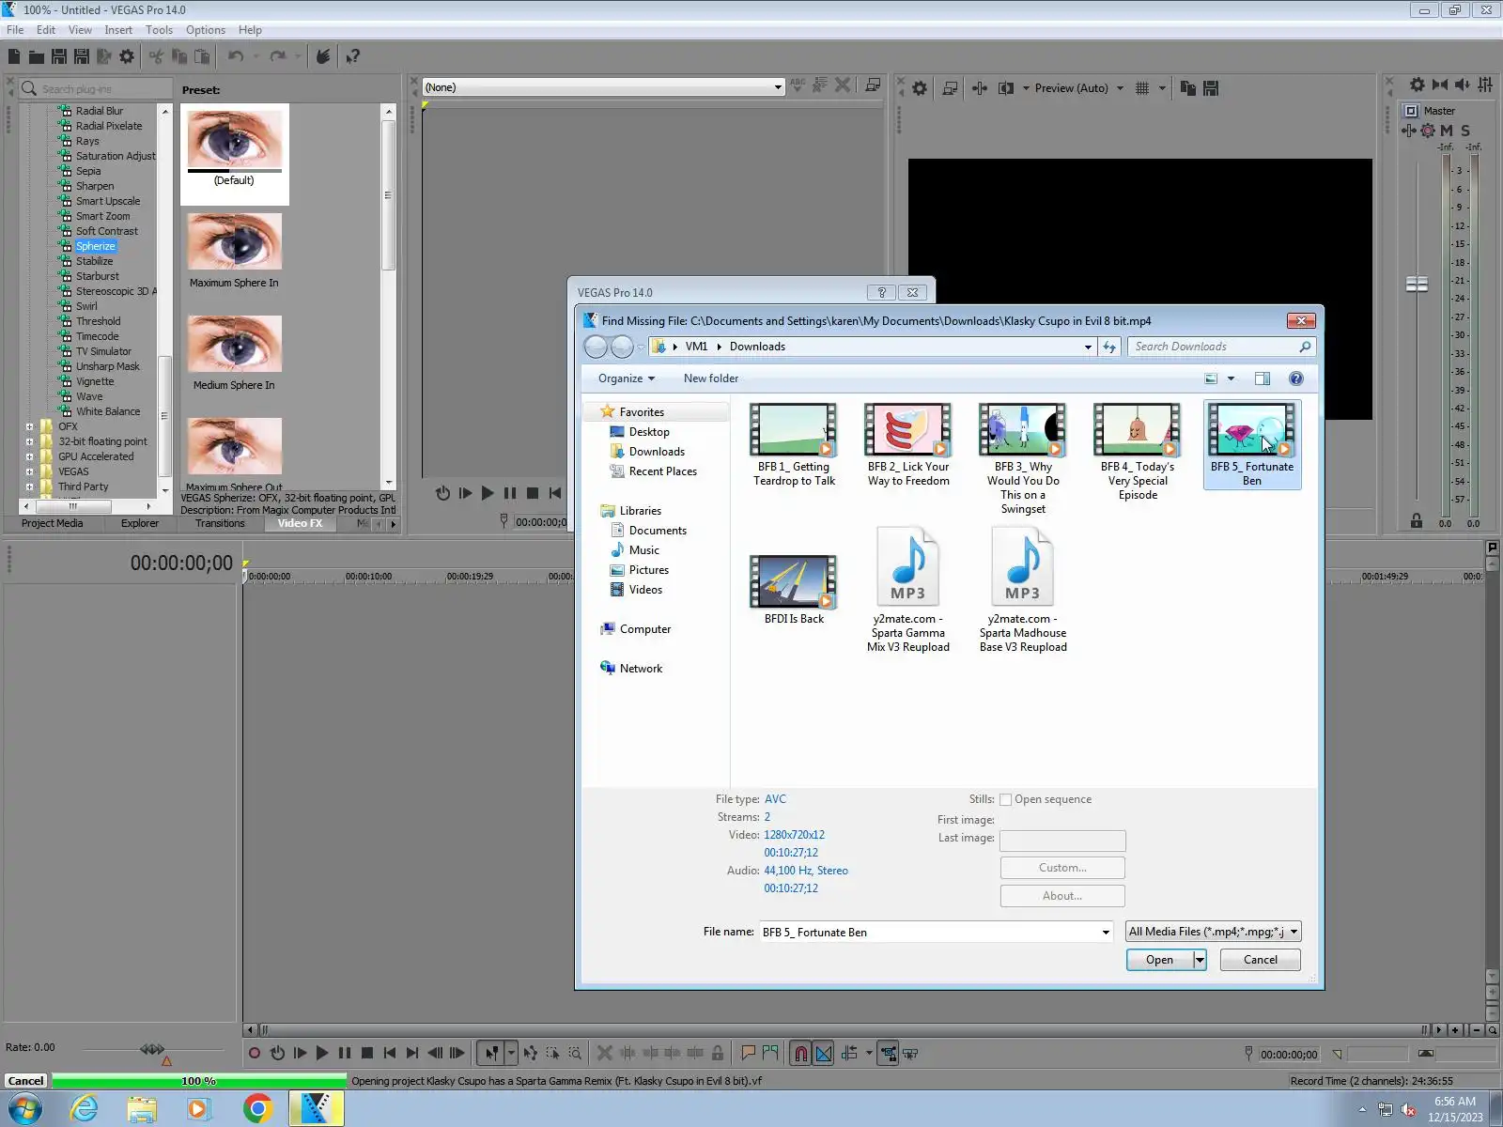Mute the Master bus

click(x=1447, y=131)
